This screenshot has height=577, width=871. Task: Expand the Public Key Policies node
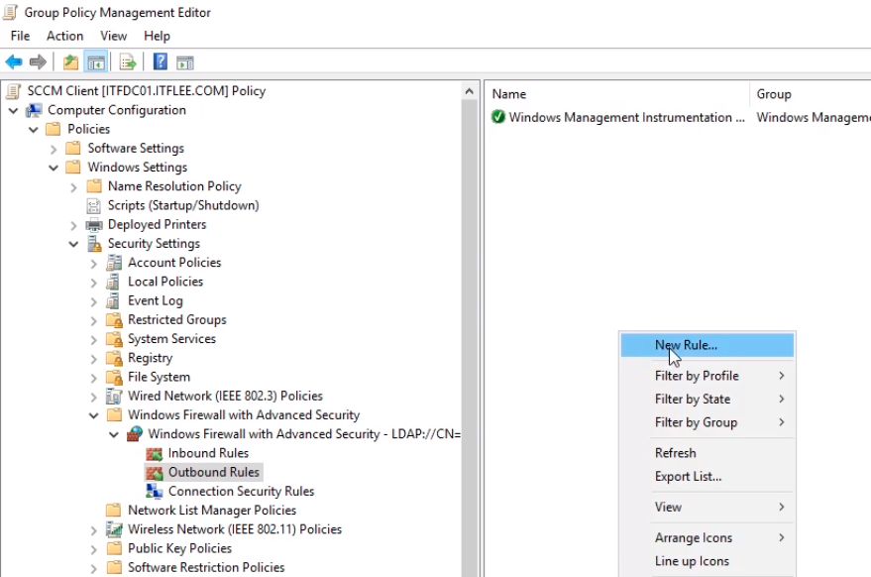click(93, 550)
